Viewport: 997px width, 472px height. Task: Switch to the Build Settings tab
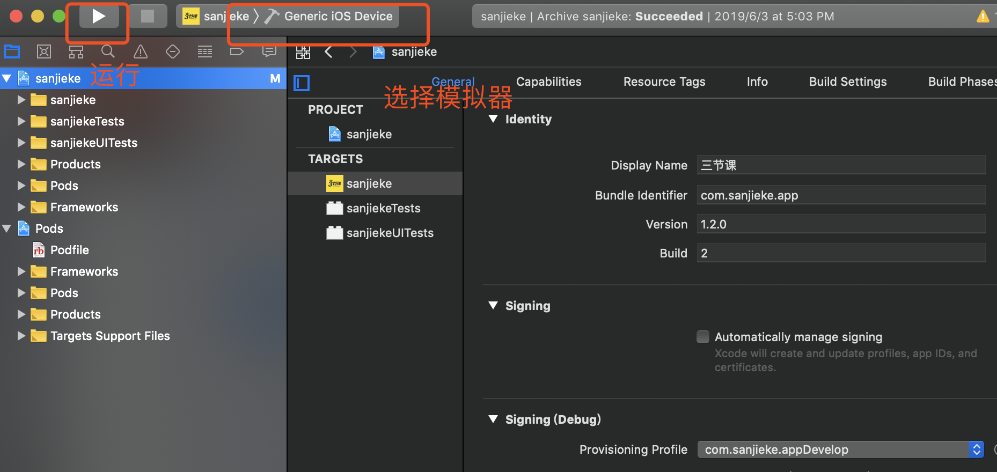[847, 82]
